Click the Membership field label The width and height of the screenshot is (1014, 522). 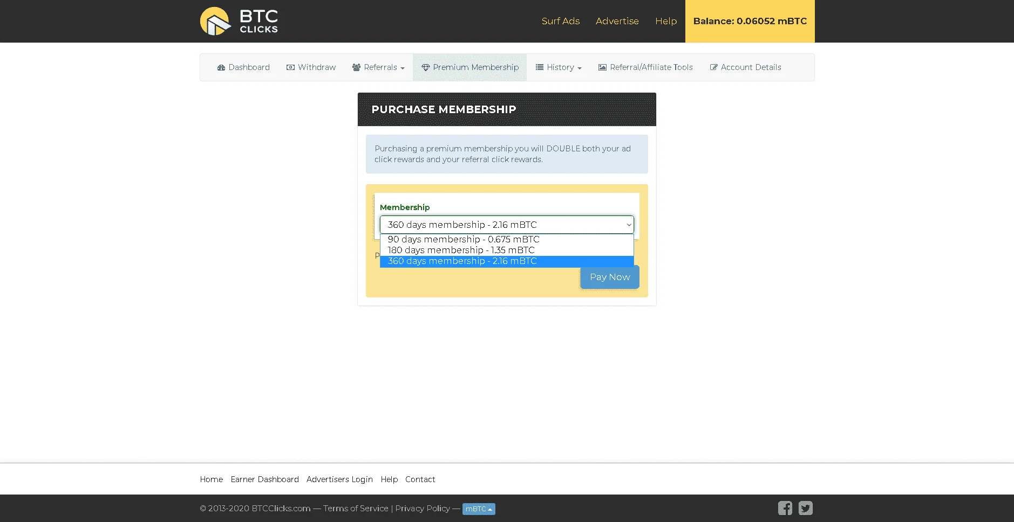click(405, 207)
